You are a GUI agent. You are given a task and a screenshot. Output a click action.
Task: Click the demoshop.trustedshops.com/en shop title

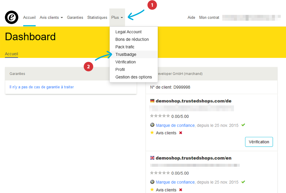pyautogui.click(x=194, y=158)
